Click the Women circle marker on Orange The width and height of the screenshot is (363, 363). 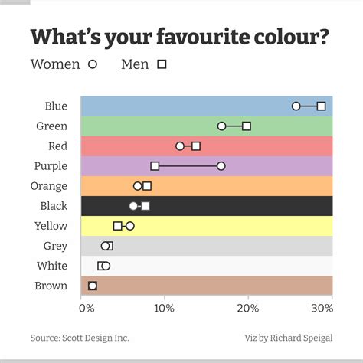pos(137,186)
